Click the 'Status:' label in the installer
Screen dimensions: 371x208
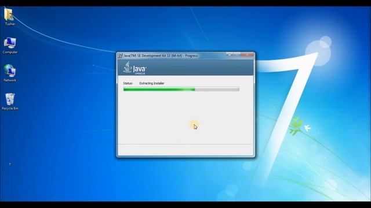coord(128,83)
